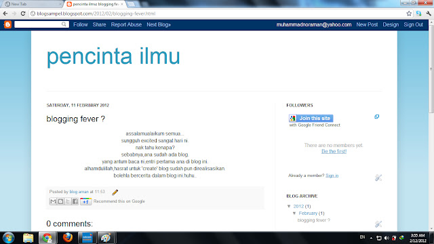Close the pencinta ilmu tab

(x=122, y=4)
